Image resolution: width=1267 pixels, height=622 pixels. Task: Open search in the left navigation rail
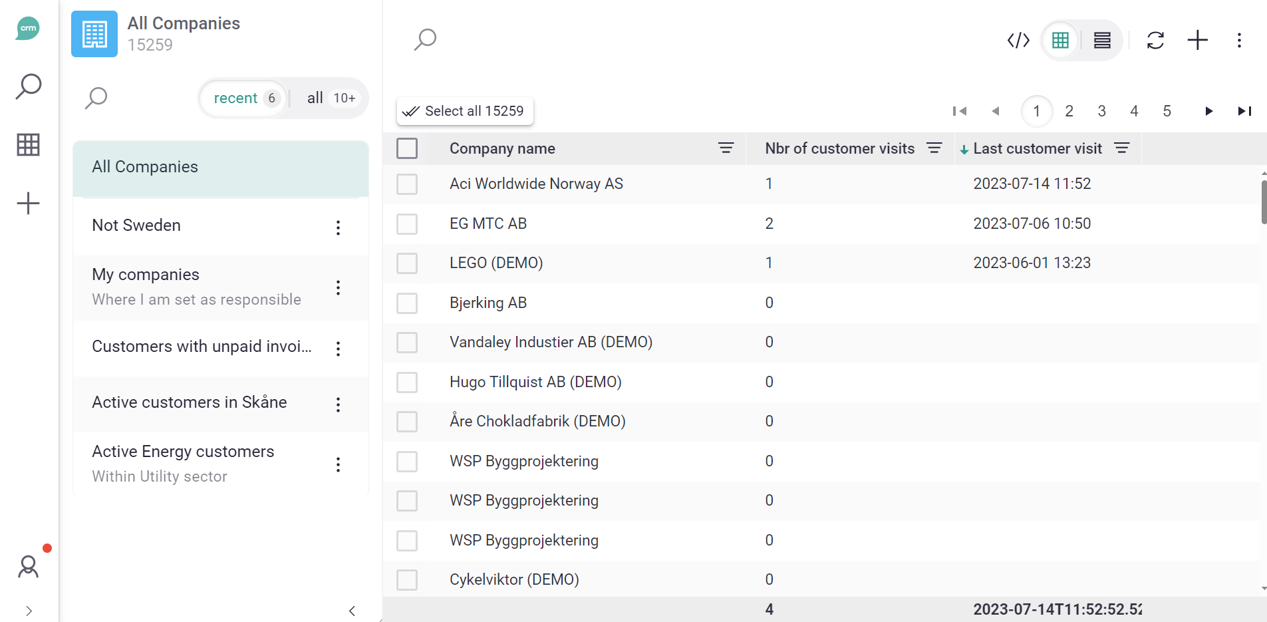tap(29, 86)
